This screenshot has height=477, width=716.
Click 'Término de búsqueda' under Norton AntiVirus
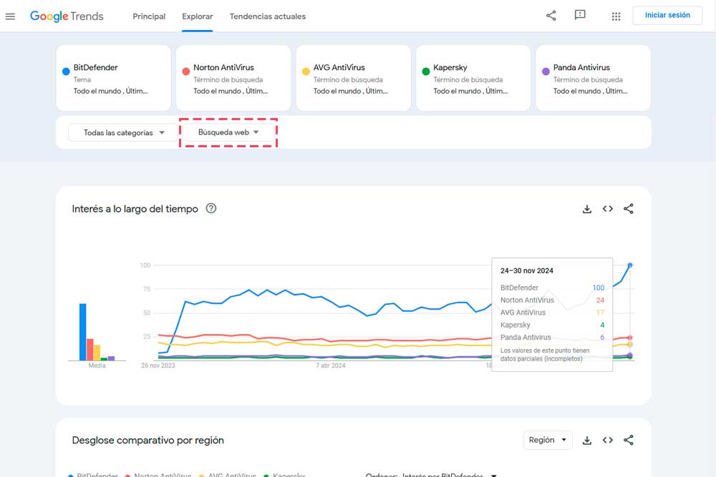coord(228,80)
